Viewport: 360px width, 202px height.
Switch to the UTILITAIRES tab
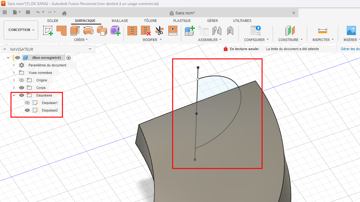(242, 21)
